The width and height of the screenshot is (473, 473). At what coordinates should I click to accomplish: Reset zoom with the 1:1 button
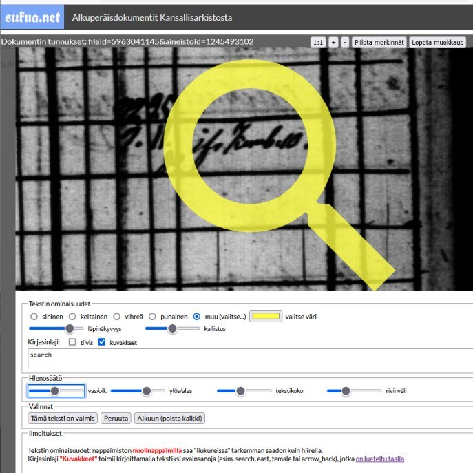(318, 42)
